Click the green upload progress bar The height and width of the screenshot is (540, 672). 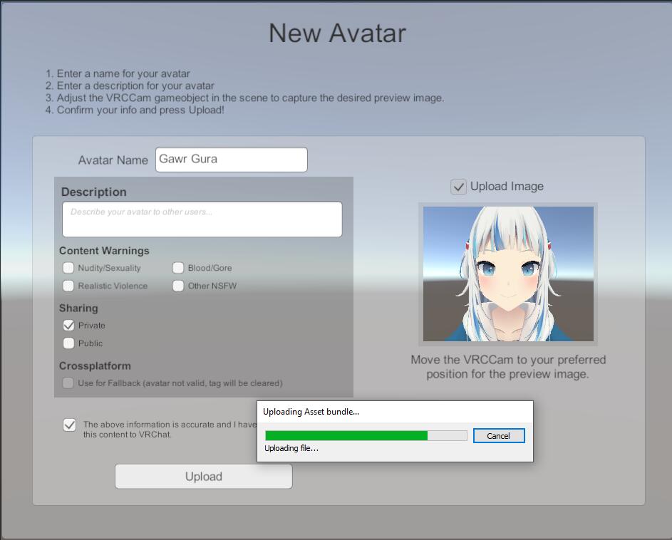click(x=346, y=436)
